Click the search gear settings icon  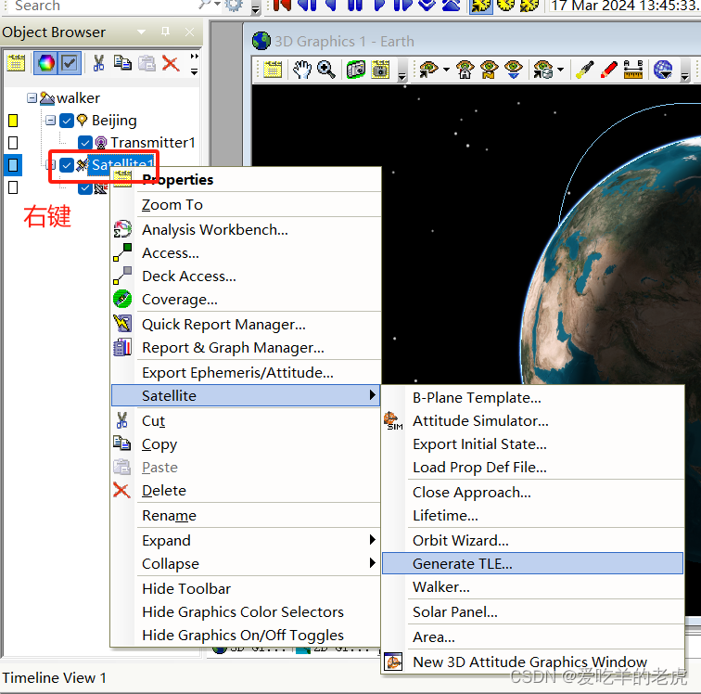coord(234,5)
